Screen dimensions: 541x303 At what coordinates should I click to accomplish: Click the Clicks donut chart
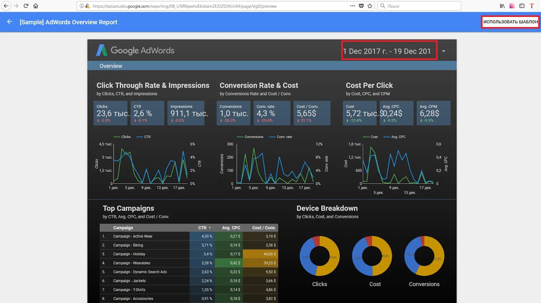(320, 256)
